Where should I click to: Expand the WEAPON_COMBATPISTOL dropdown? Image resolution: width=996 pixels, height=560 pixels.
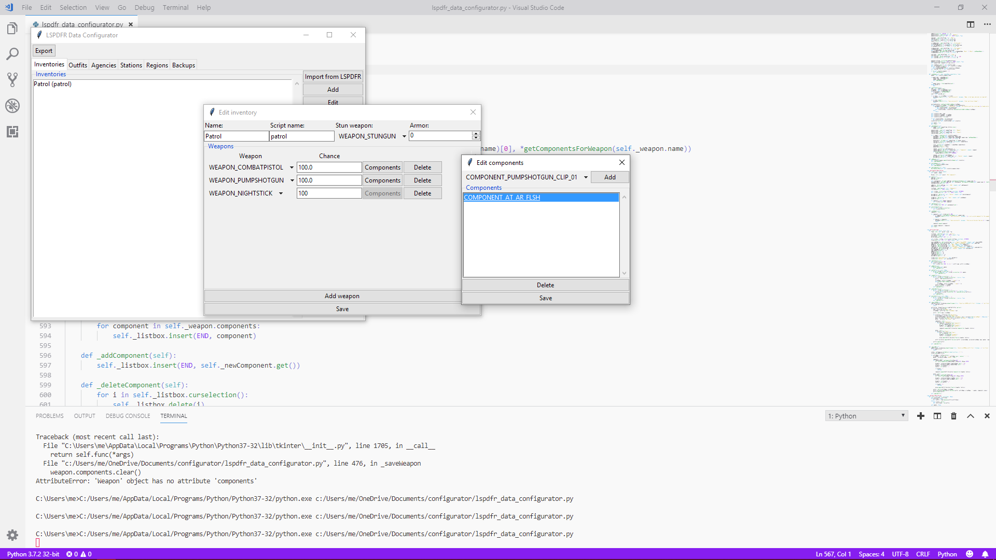292,167
